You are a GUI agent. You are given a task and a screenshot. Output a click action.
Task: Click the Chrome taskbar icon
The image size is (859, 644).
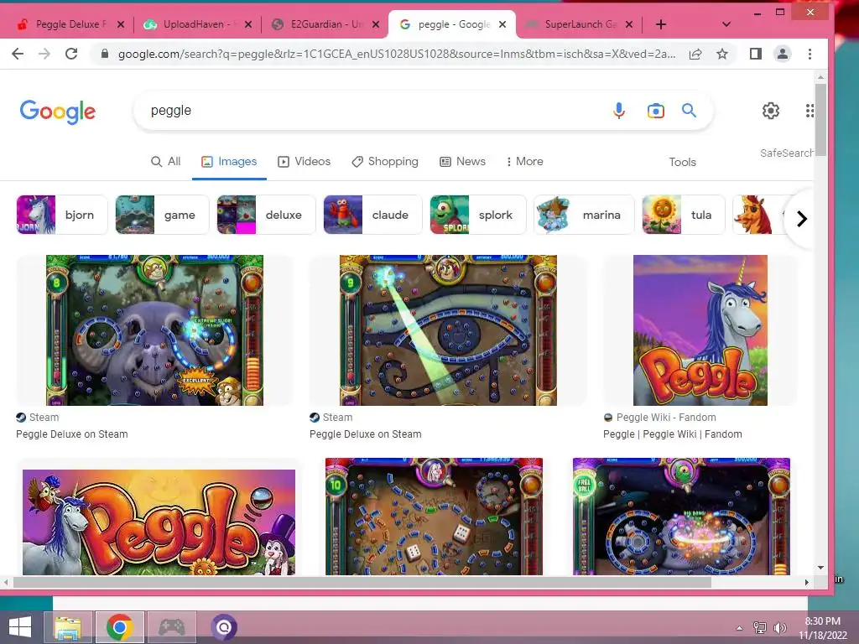120,627
